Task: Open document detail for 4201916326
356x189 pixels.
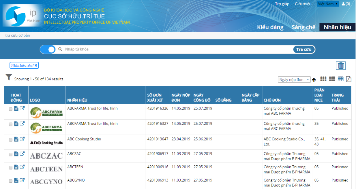Action: [16, 109]
